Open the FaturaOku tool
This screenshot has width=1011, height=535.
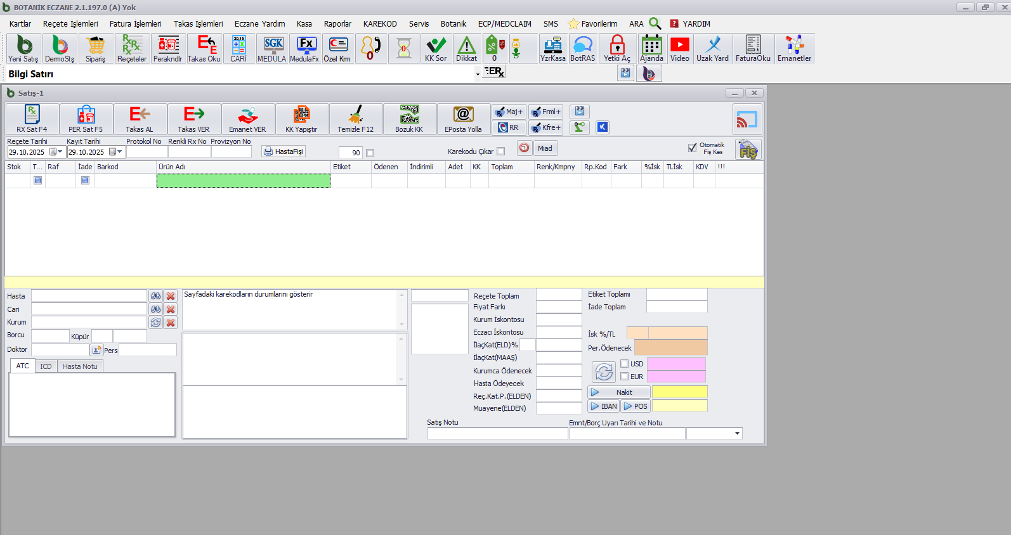753,49
